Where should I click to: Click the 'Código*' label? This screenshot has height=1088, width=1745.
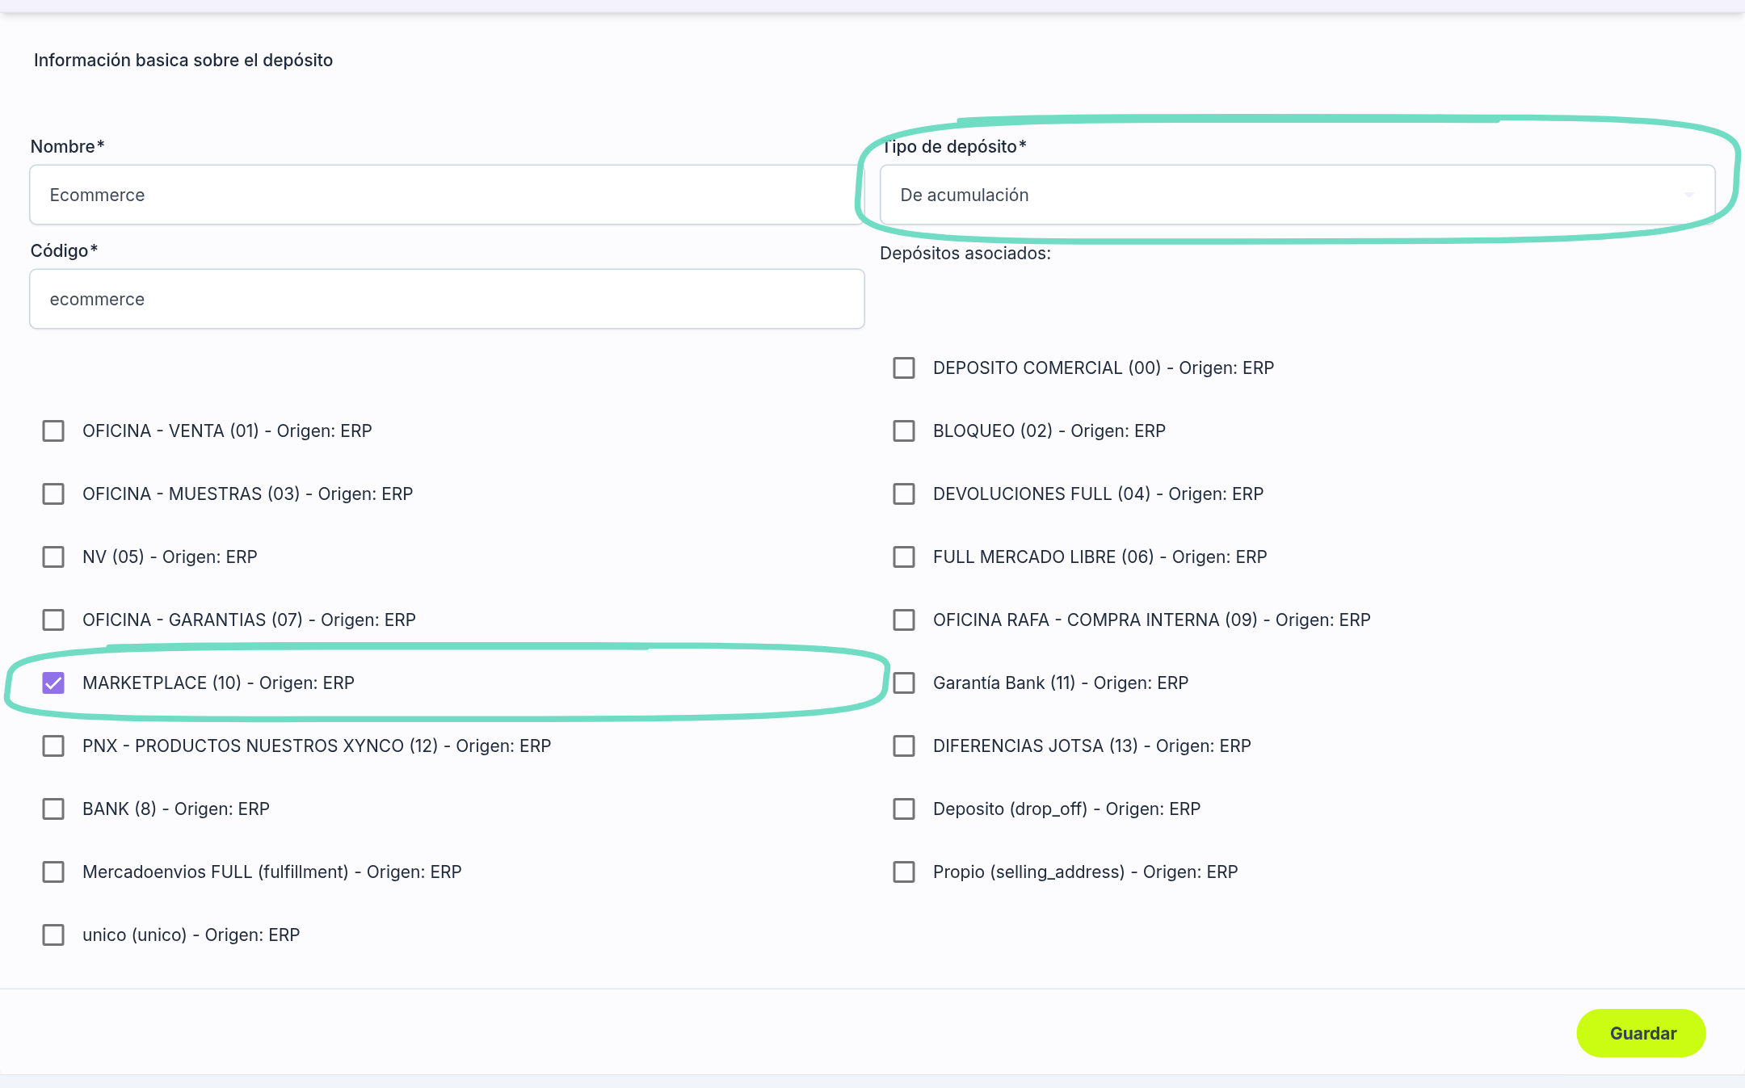65,251
